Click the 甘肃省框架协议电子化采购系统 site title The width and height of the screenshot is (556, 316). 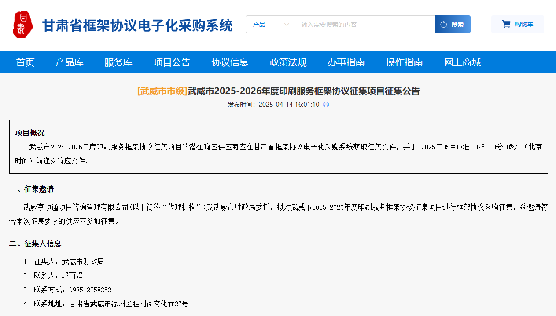pos(137,25)
